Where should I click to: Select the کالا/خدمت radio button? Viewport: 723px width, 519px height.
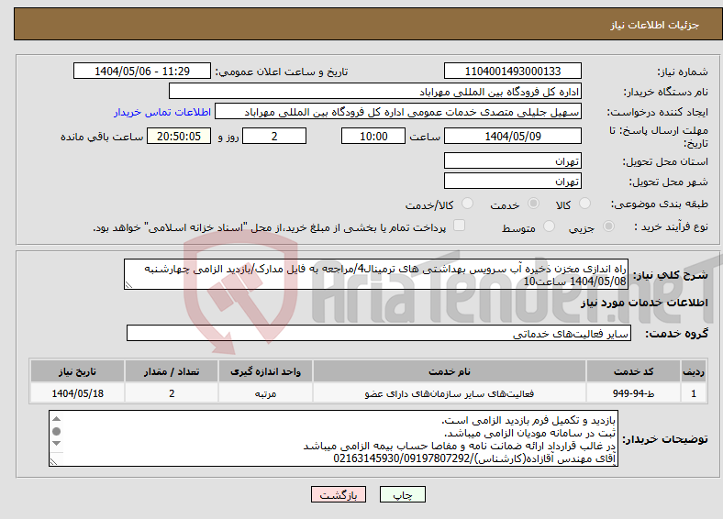coord(468,204)
